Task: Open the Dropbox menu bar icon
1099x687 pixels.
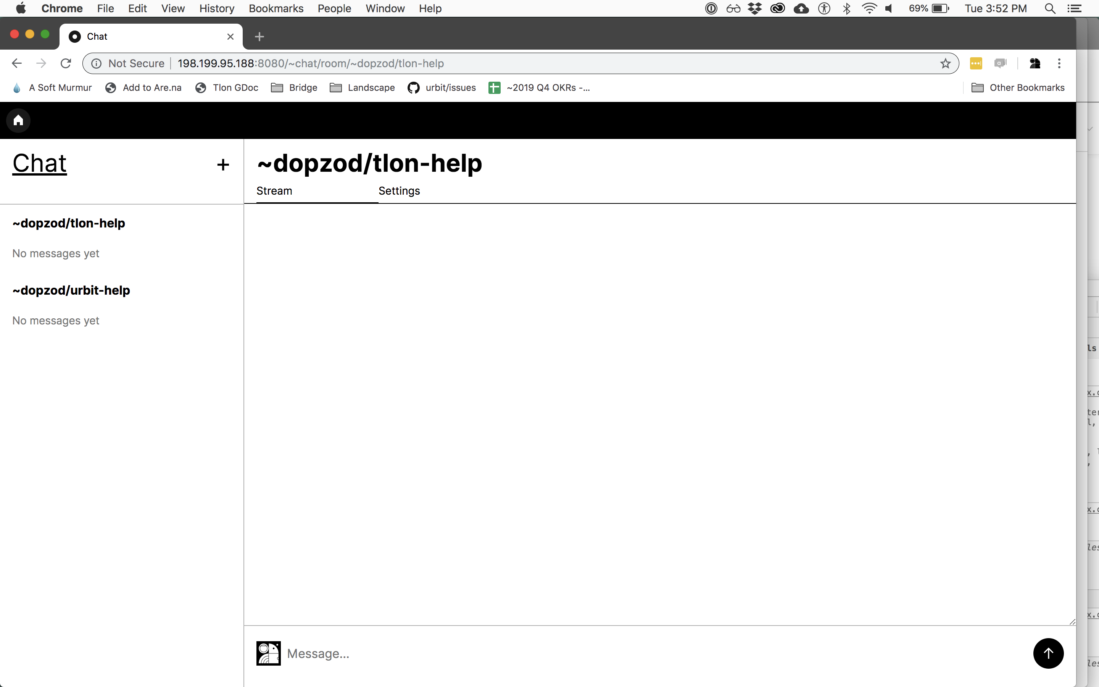Action: coord(755,8)
